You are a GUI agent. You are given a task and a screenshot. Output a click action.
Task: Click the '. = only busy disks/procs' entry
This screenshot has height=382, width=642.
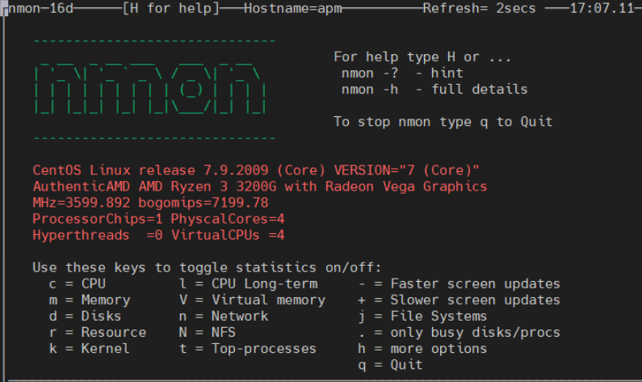tap(459, 332)
